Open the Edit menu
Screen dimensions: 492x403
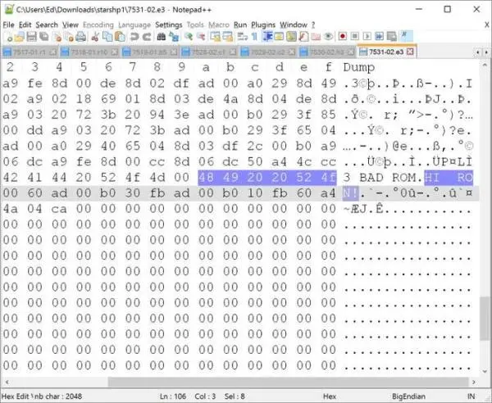pos(25,25)
